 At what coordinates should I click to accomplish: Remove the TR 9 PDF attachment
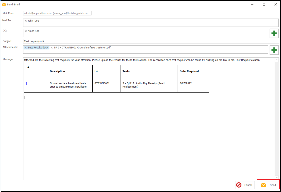coord(52,48)
